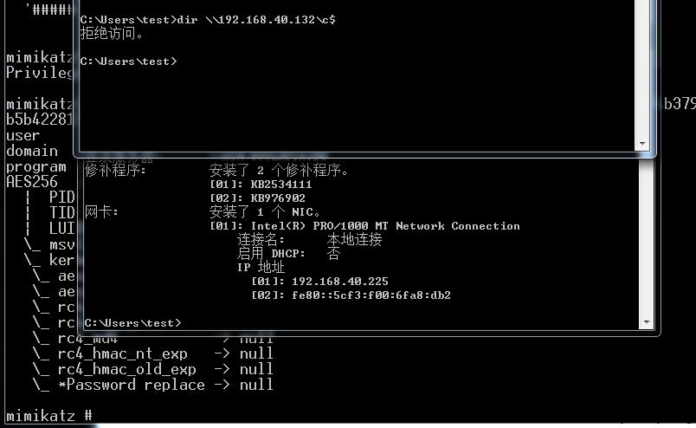Screen dimensions: 696x428
Task: Click the 'rc4_hmac_old_exp -> null' line
Action: (153, 369)
